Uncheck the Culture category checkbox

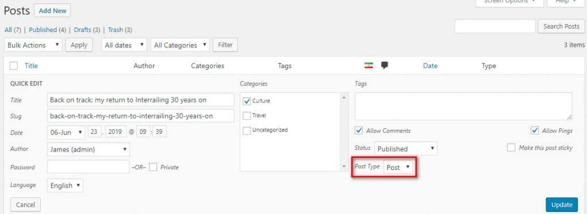point(246,101)
